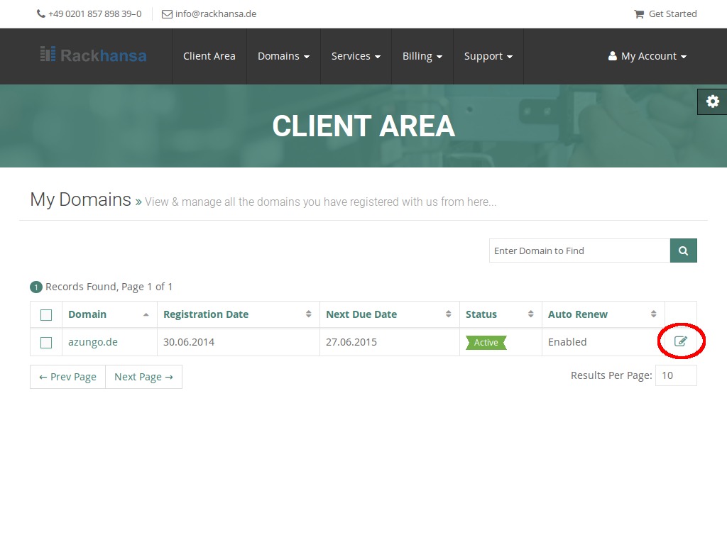
Task: Expand the Domains dropdown menu
Action: pos(283,56)
